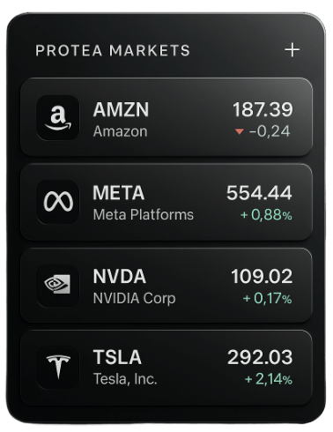Viewport: 333px width, 432px height.
Task: Click the +2,14% change for TSLA
Action: [x=269, y=379]
